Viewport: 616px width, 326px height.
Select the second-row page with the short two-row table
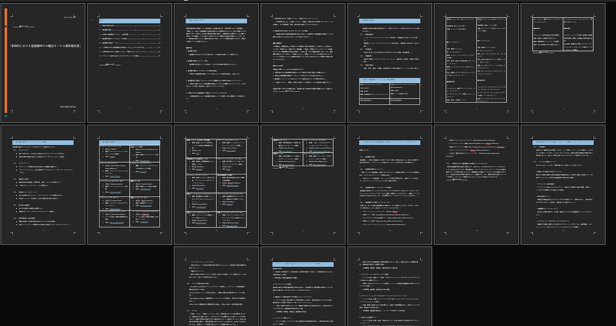click(x=303, y=184)
